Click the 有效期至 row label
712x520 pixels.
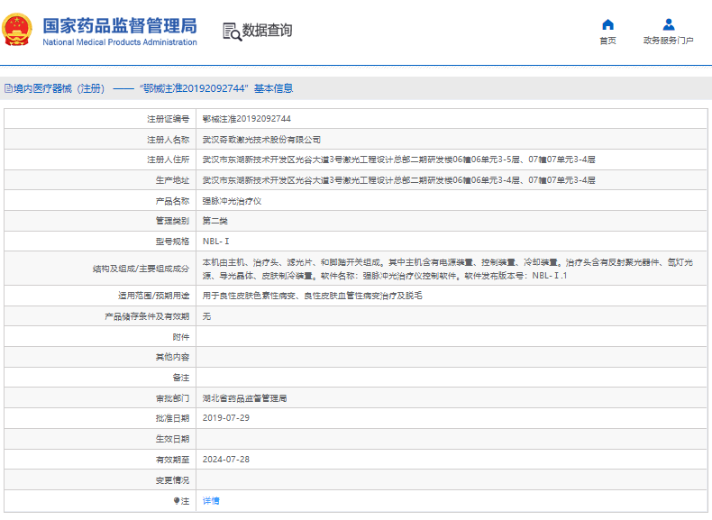pos(172,460)
